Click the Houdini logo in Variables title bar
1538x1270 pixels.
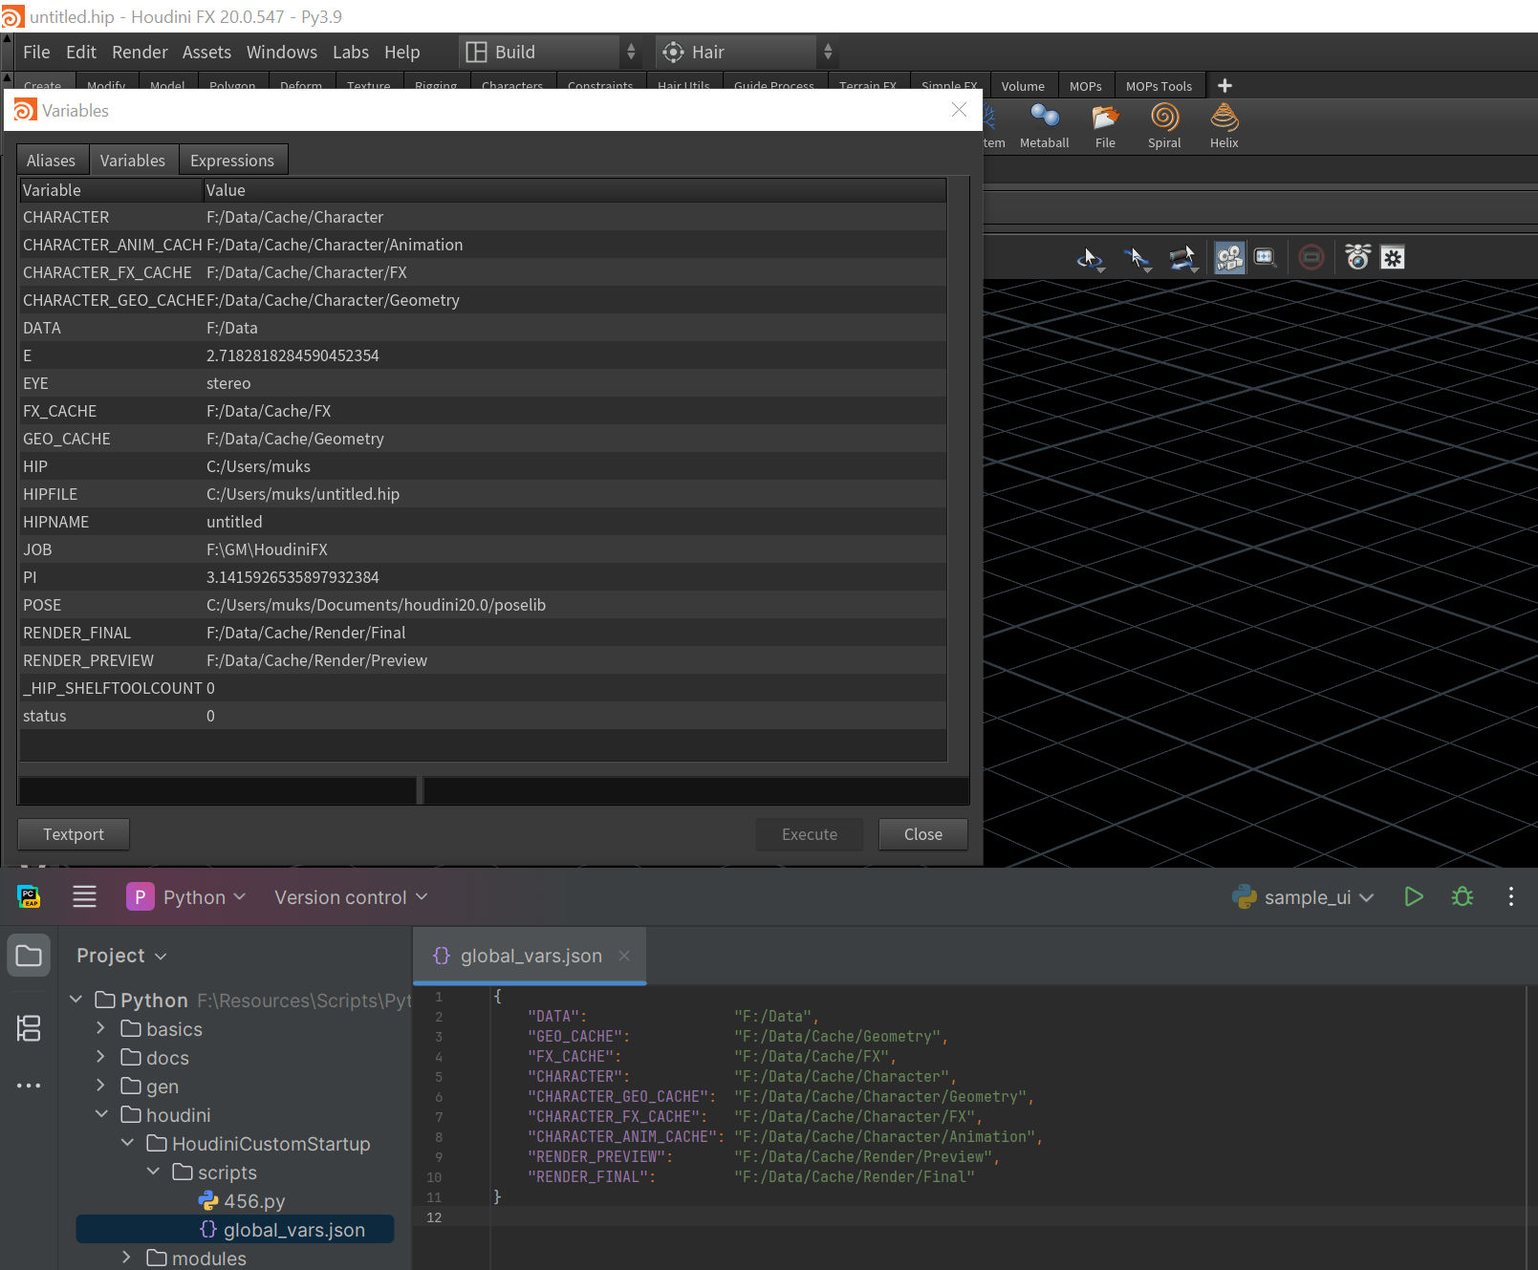pos(25,110)
